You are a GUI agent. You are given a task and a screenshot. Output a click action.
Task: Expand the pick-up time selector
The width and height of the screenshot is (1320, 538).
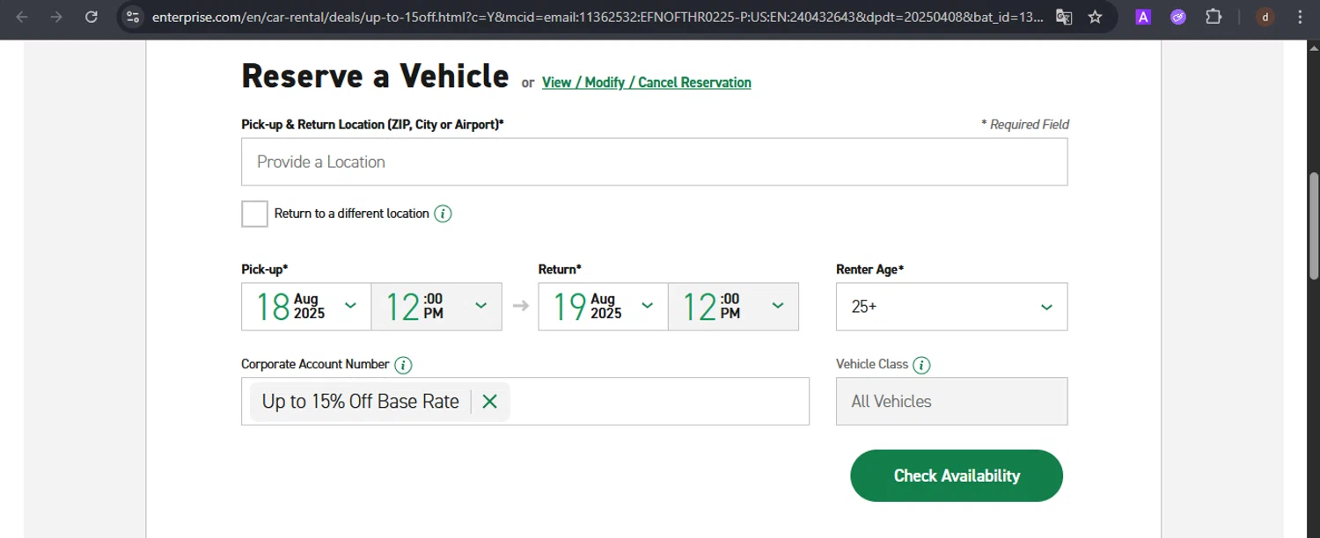436,307
